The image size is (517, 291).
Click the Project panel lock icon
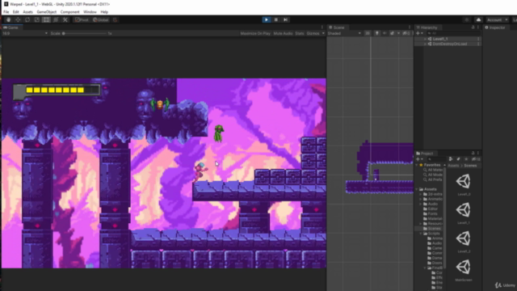click(x=473, y=153)
